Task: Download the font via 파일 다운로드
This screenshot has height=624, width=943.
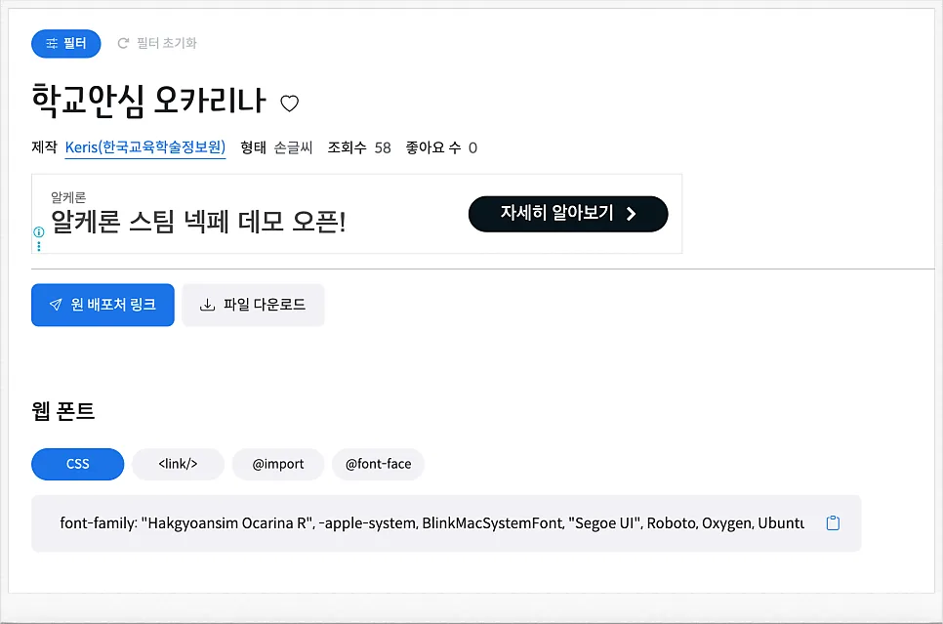Action: (253, 305)
